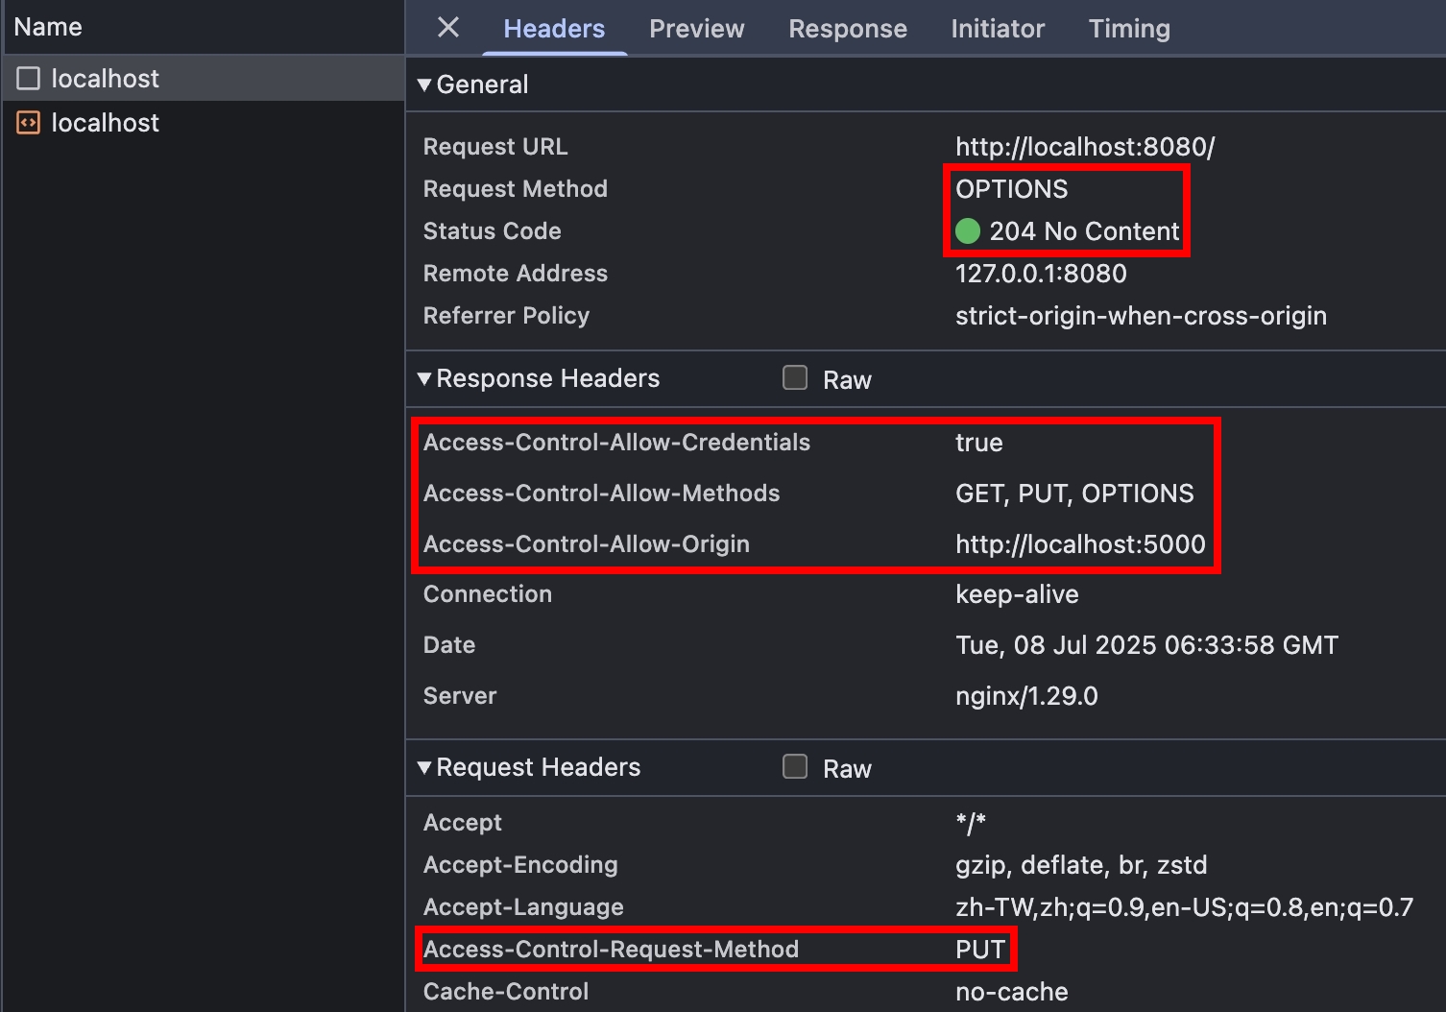Screen dimensions: 1446x1012
Task: Click the Access-Control-Allow-Credentials header name
Action: tap(616, 443)
